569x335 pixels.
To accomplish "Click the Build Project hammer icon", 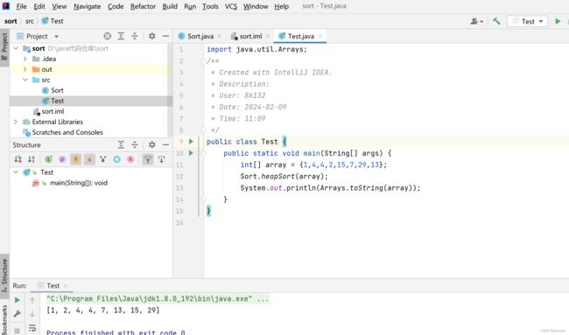I will (x=496, y=21).
